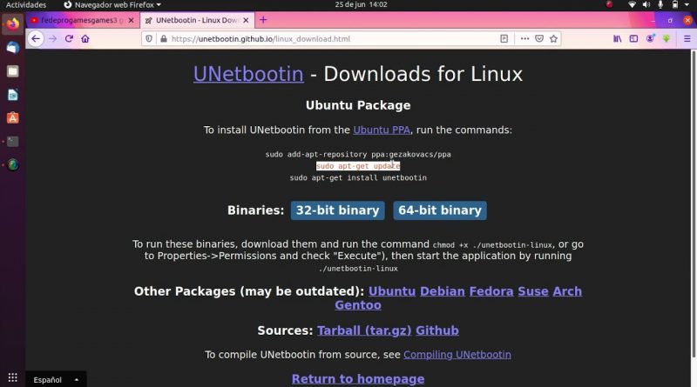The image size is (697, 387).
Task: Open the Firefox home page icon
Action: click(x=85, y=38)
